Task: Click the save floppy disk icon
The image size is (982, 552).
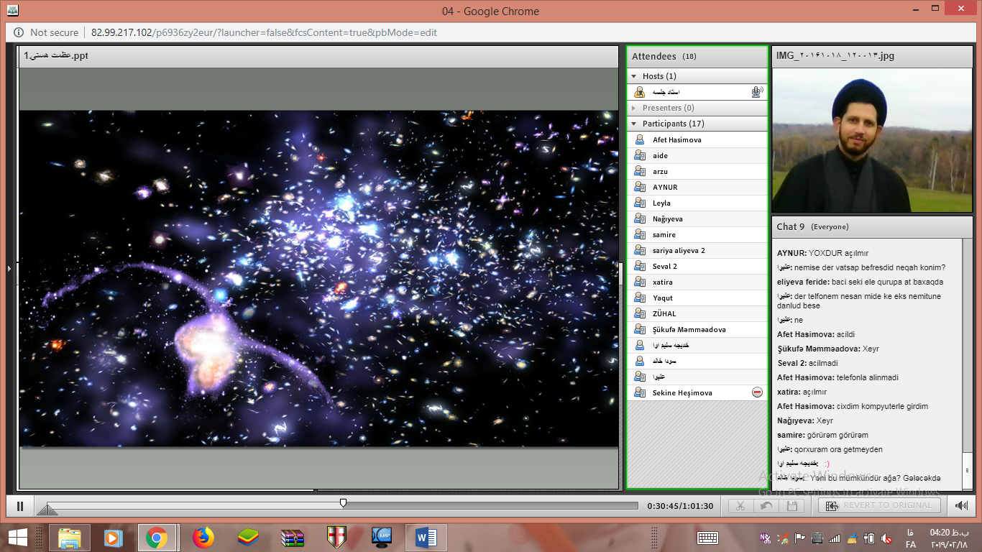Action: [x=792, y=506]
